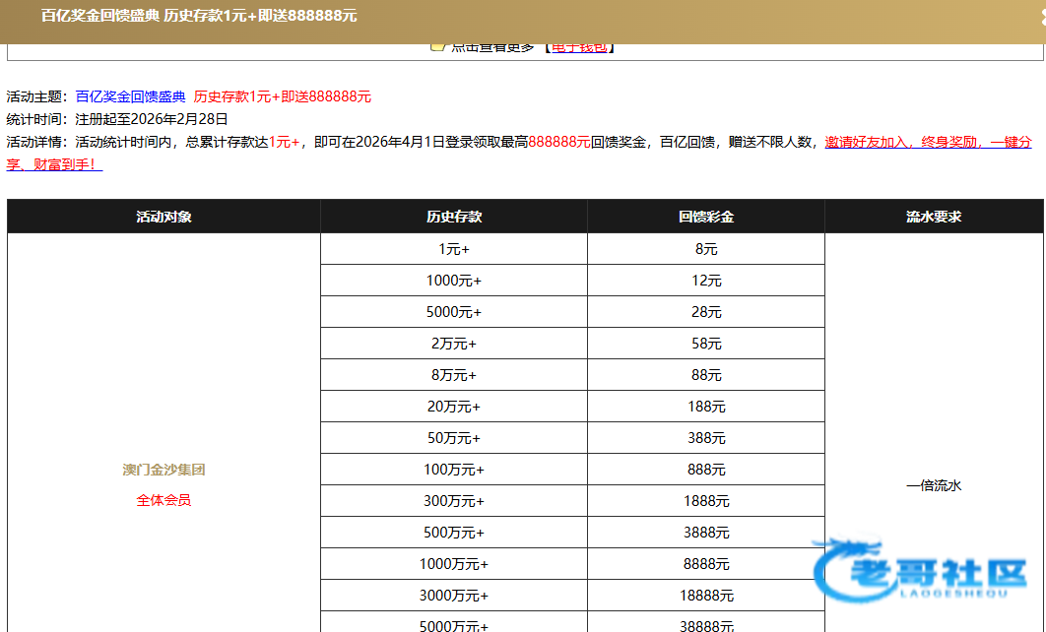
Task: Select the 历史存款 column header
Action: coord(454,217)
